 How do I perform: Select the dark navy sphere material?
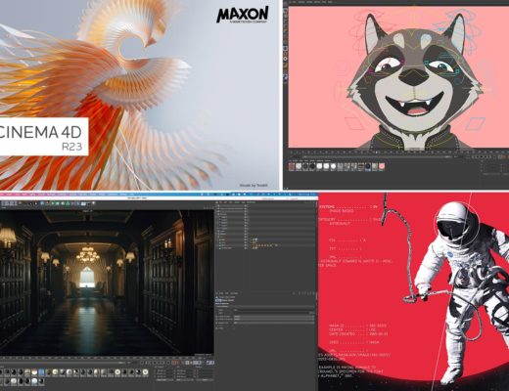[x=368, y=166]
